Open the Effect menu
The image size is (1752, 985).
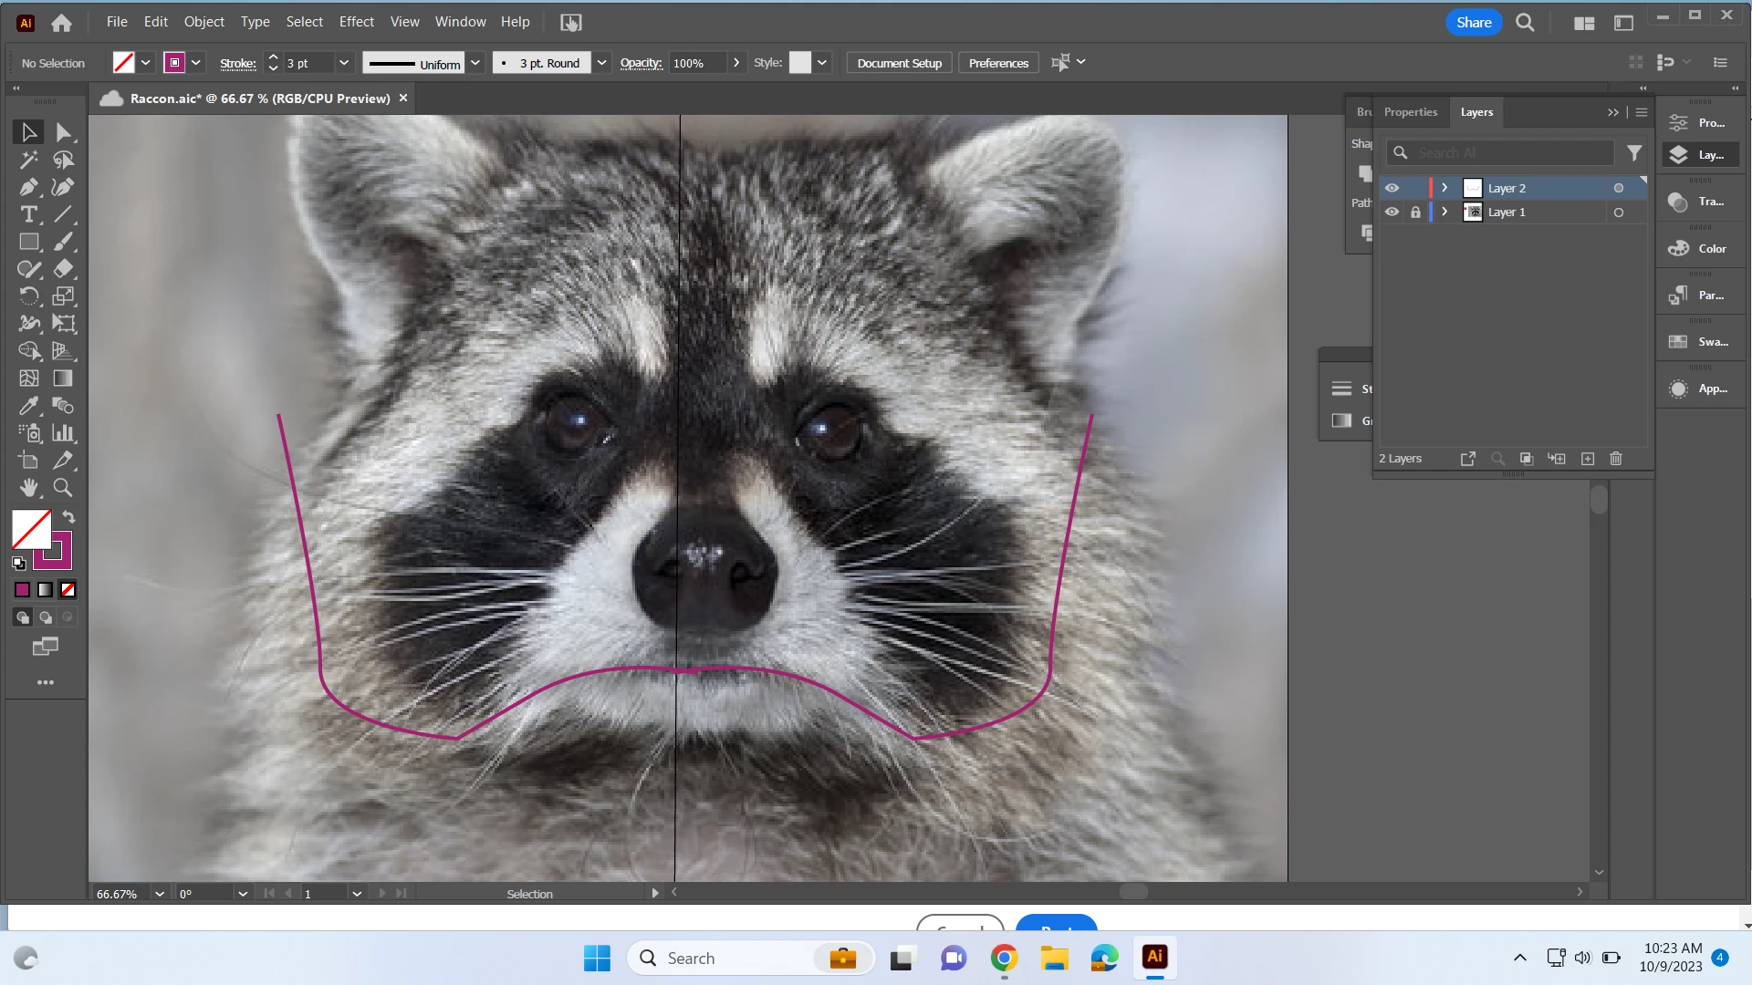click(x=356, y=22)
